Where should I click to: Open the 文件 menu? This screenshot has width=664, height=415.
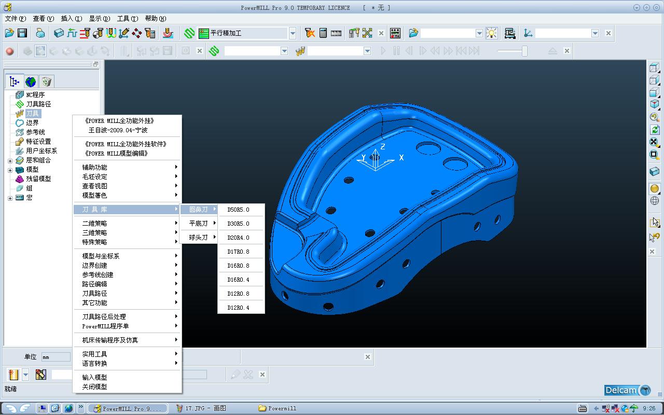coord(15,19)
